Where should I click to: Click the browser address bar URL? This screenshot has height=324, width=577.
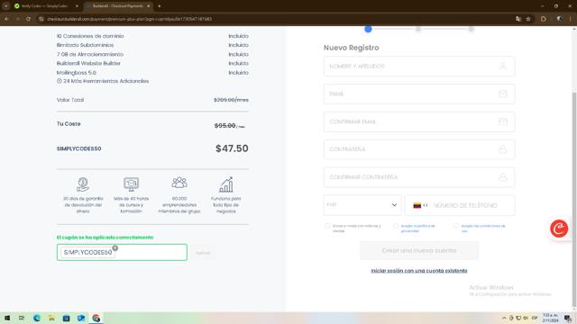[x=129, y=19]
